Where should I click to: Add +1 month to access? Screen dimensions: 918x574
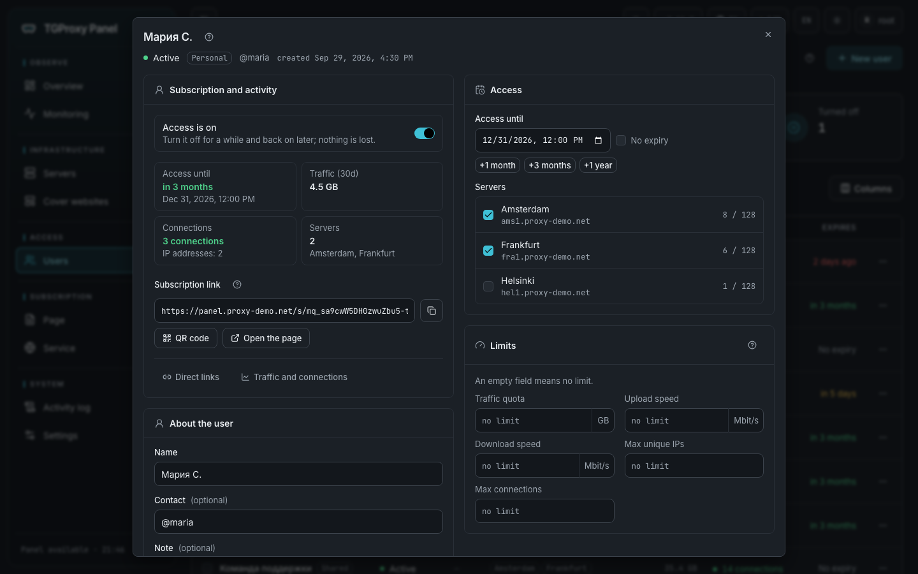tap(497, 165)
